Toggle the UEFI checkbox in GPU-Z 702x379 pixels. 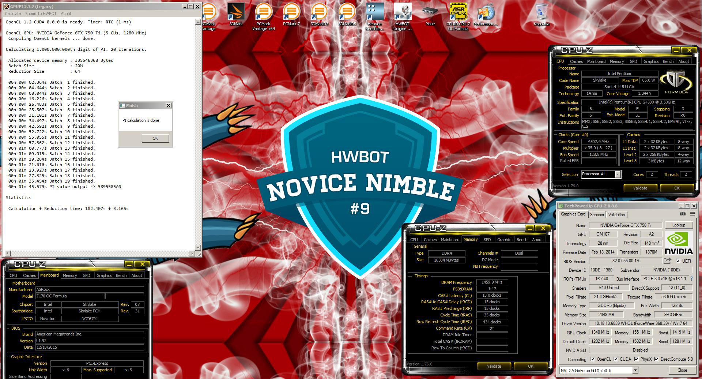pos(678,261)
